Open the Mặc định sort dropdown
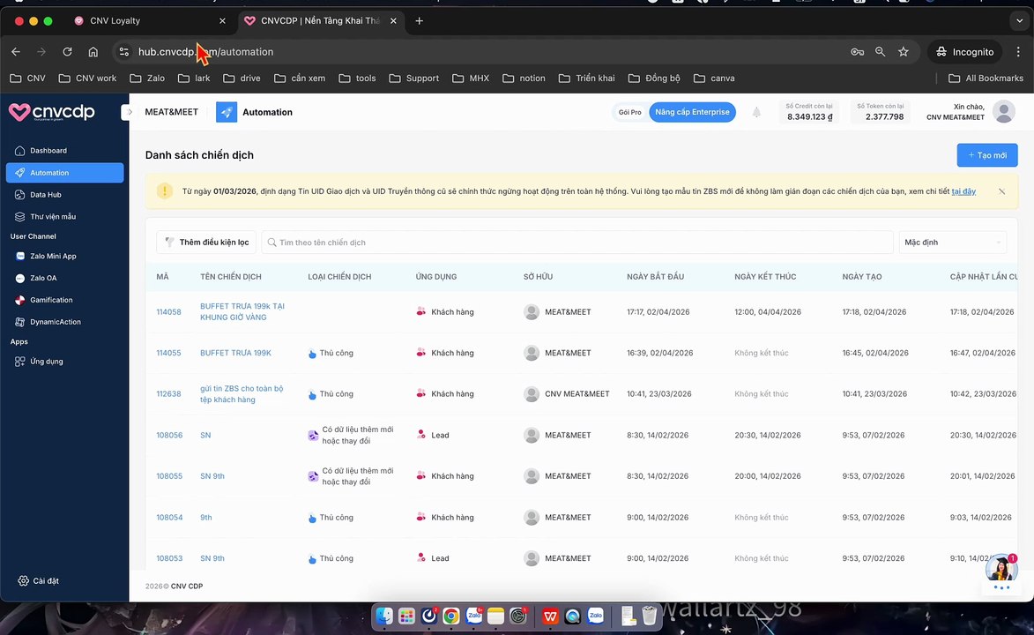This screenshot has height=635, width=1034. 953,243
